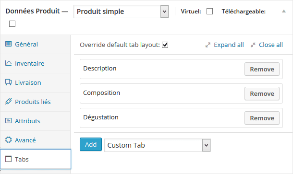Open the Produits liés section

click(x=36, y=102)
